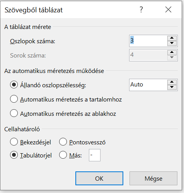Screen dimensions: 184x193
Task: Cancel with the Mégse button
Action: (x=153, y=178)
